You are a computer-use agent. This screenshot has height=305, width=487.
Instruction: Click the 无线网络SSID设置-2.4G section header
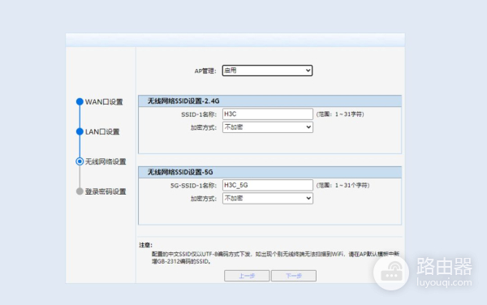tap(269, 101)
